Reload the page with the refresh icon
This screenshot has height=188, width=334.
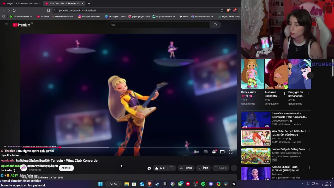click(x=14, y=10)
